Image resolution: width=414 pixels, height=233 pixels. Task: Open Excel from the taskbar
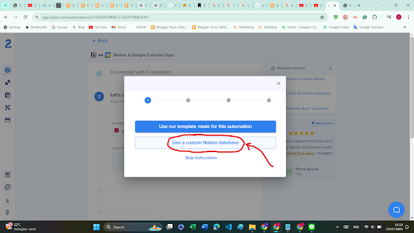(x=193, y=227)
